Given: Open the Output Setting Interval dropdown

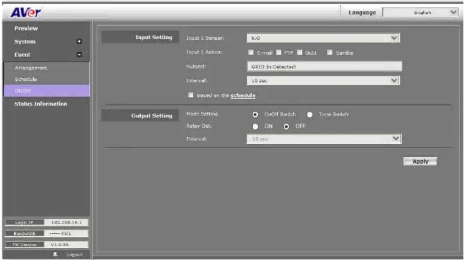Looking at the screenshot, I should coord(324,139).
